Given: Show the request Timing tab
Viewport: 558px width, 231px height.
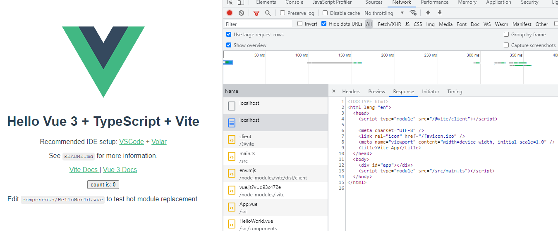Looking at the screenshot, I should point(455,92).
